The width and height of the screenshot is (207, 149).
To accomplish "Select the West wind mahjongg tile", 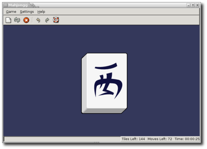I will (104, 83).
